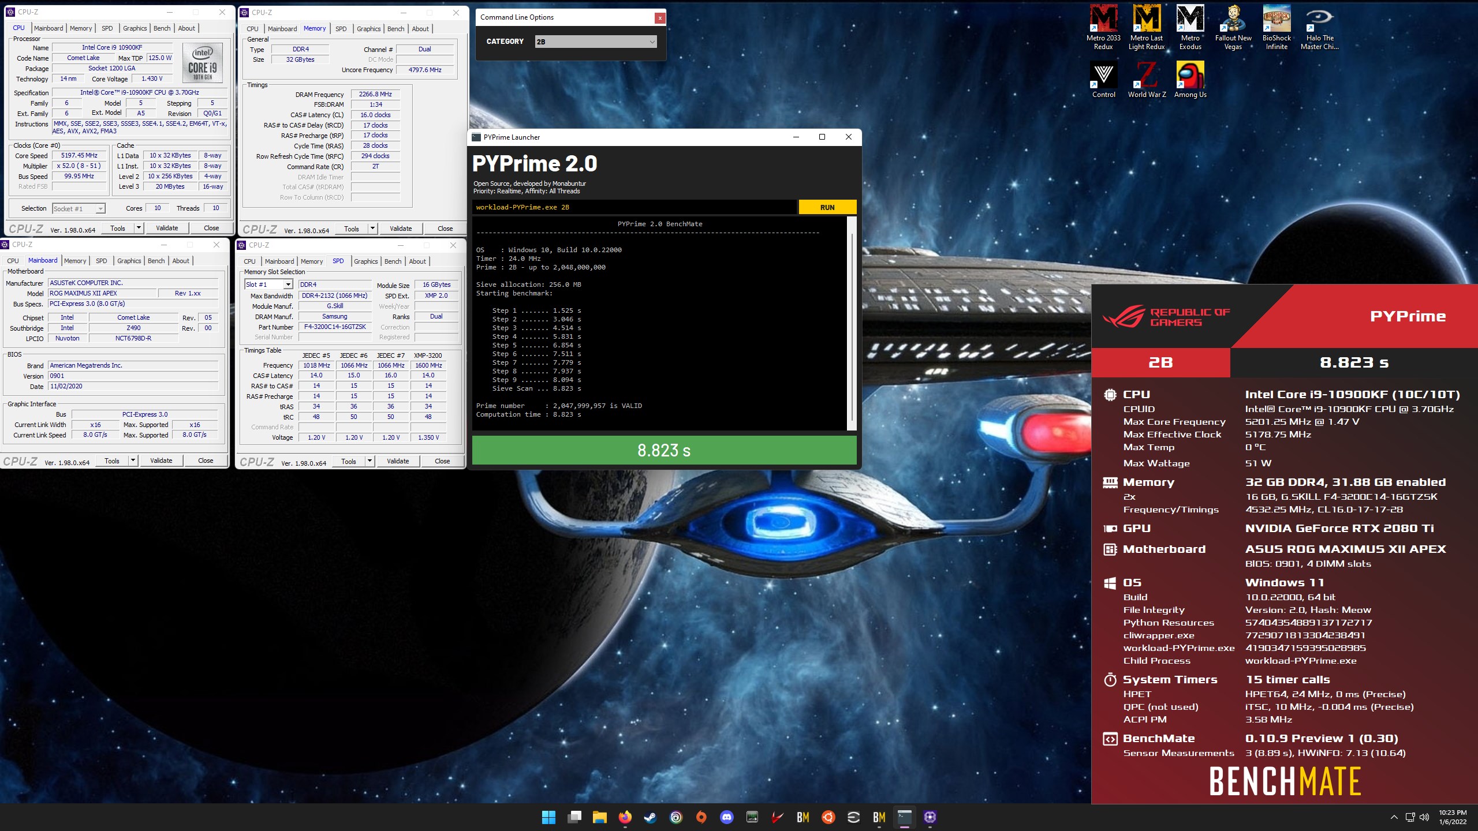Click the Intel Core i9 logo in CPU-Z
Image resolution: width=1478 pixels, height=831 pixels.
pos(203,63)
